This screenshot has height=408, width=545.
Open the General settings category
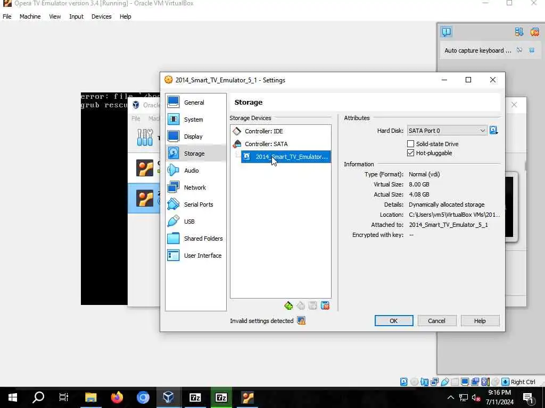(196, 103)
